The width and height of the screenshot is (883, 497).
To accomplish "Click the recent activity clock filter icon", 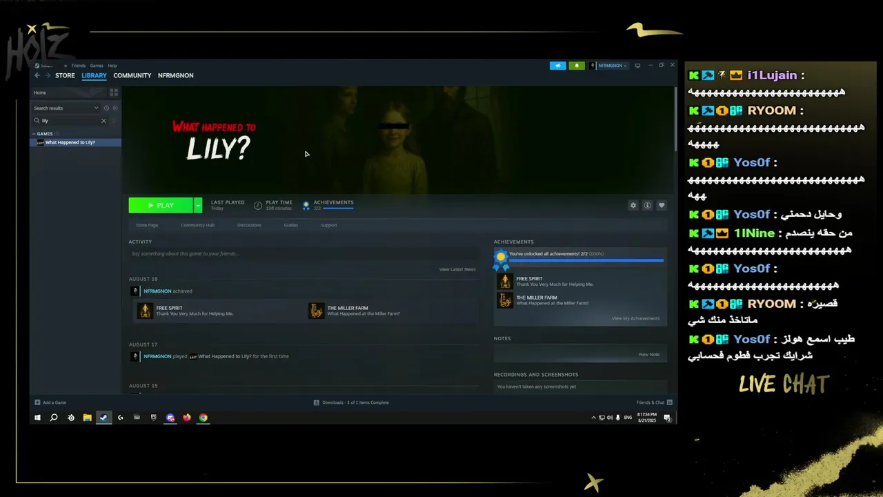I will tap(107, 108).
